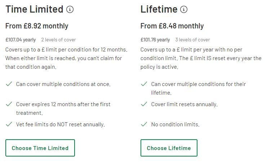Click checkmark beside 'Can cover multiple conditions at once'
Image resolution: width=280 pixels, height=163 pixels.
(9, 84)
